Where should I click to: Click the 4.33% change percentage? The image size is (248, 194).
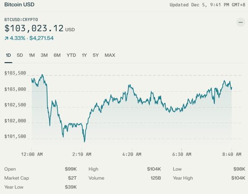[18, 38]
